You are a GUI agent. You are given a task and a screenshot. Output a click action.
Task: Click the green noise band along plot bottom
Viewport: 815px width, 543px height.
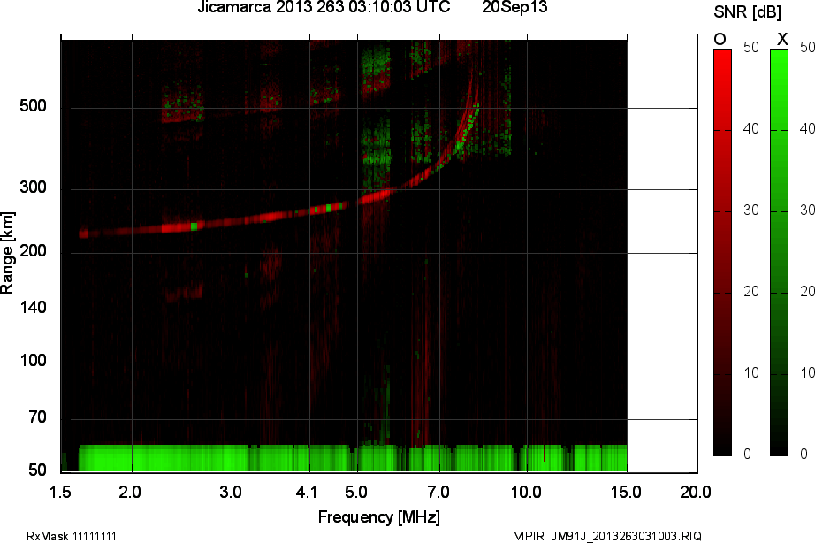point(353,458)
